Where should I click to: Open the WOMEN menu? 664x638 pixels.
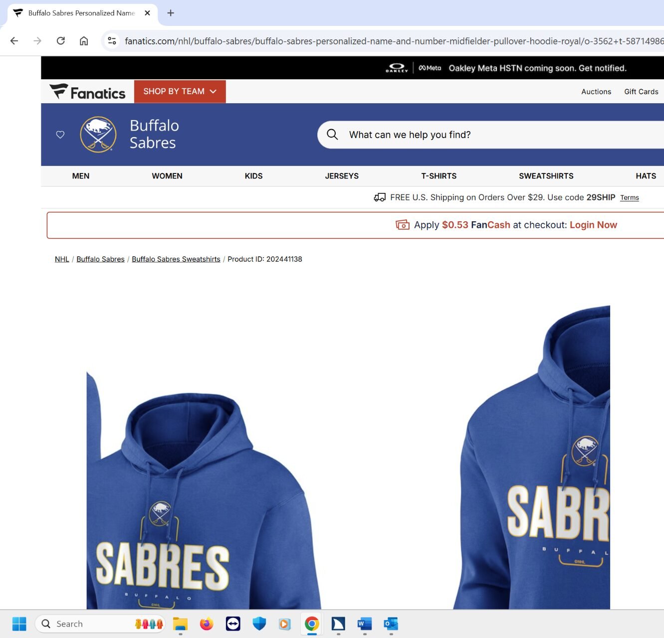click(x=167, y=176)
